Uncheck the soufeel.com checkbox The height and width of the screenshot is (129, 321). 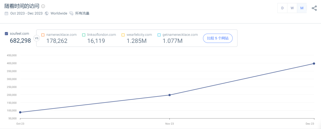[7, 34]
